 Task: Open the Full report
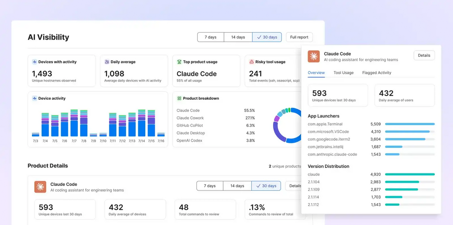pyautogui.click(x=299, y=37)
